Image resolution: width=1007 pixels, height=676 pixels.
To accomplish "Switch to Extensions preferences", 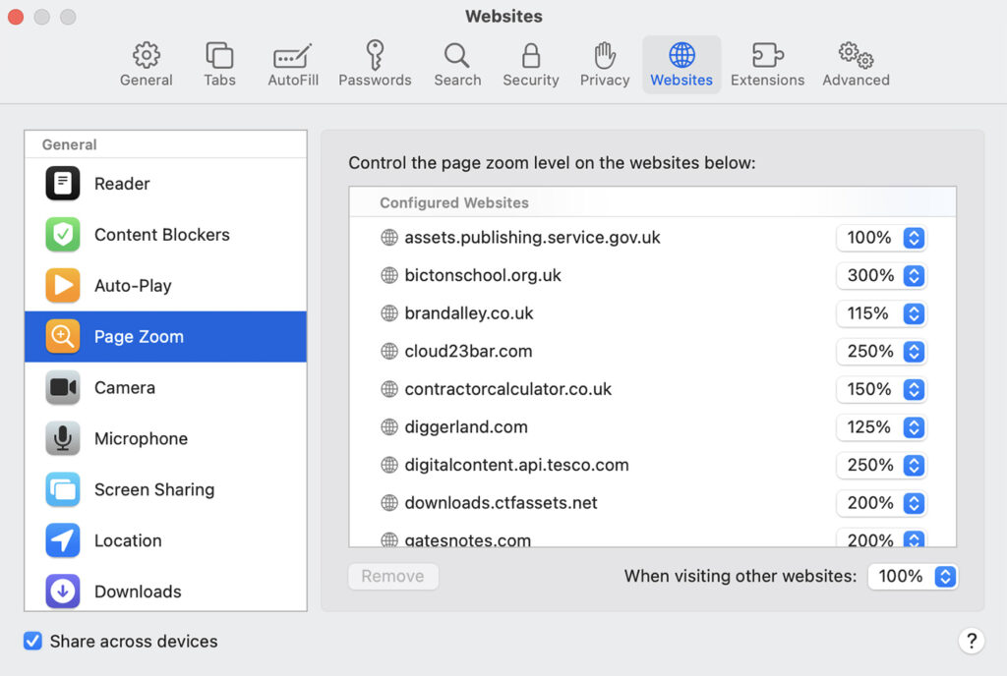I will [767, 64].
